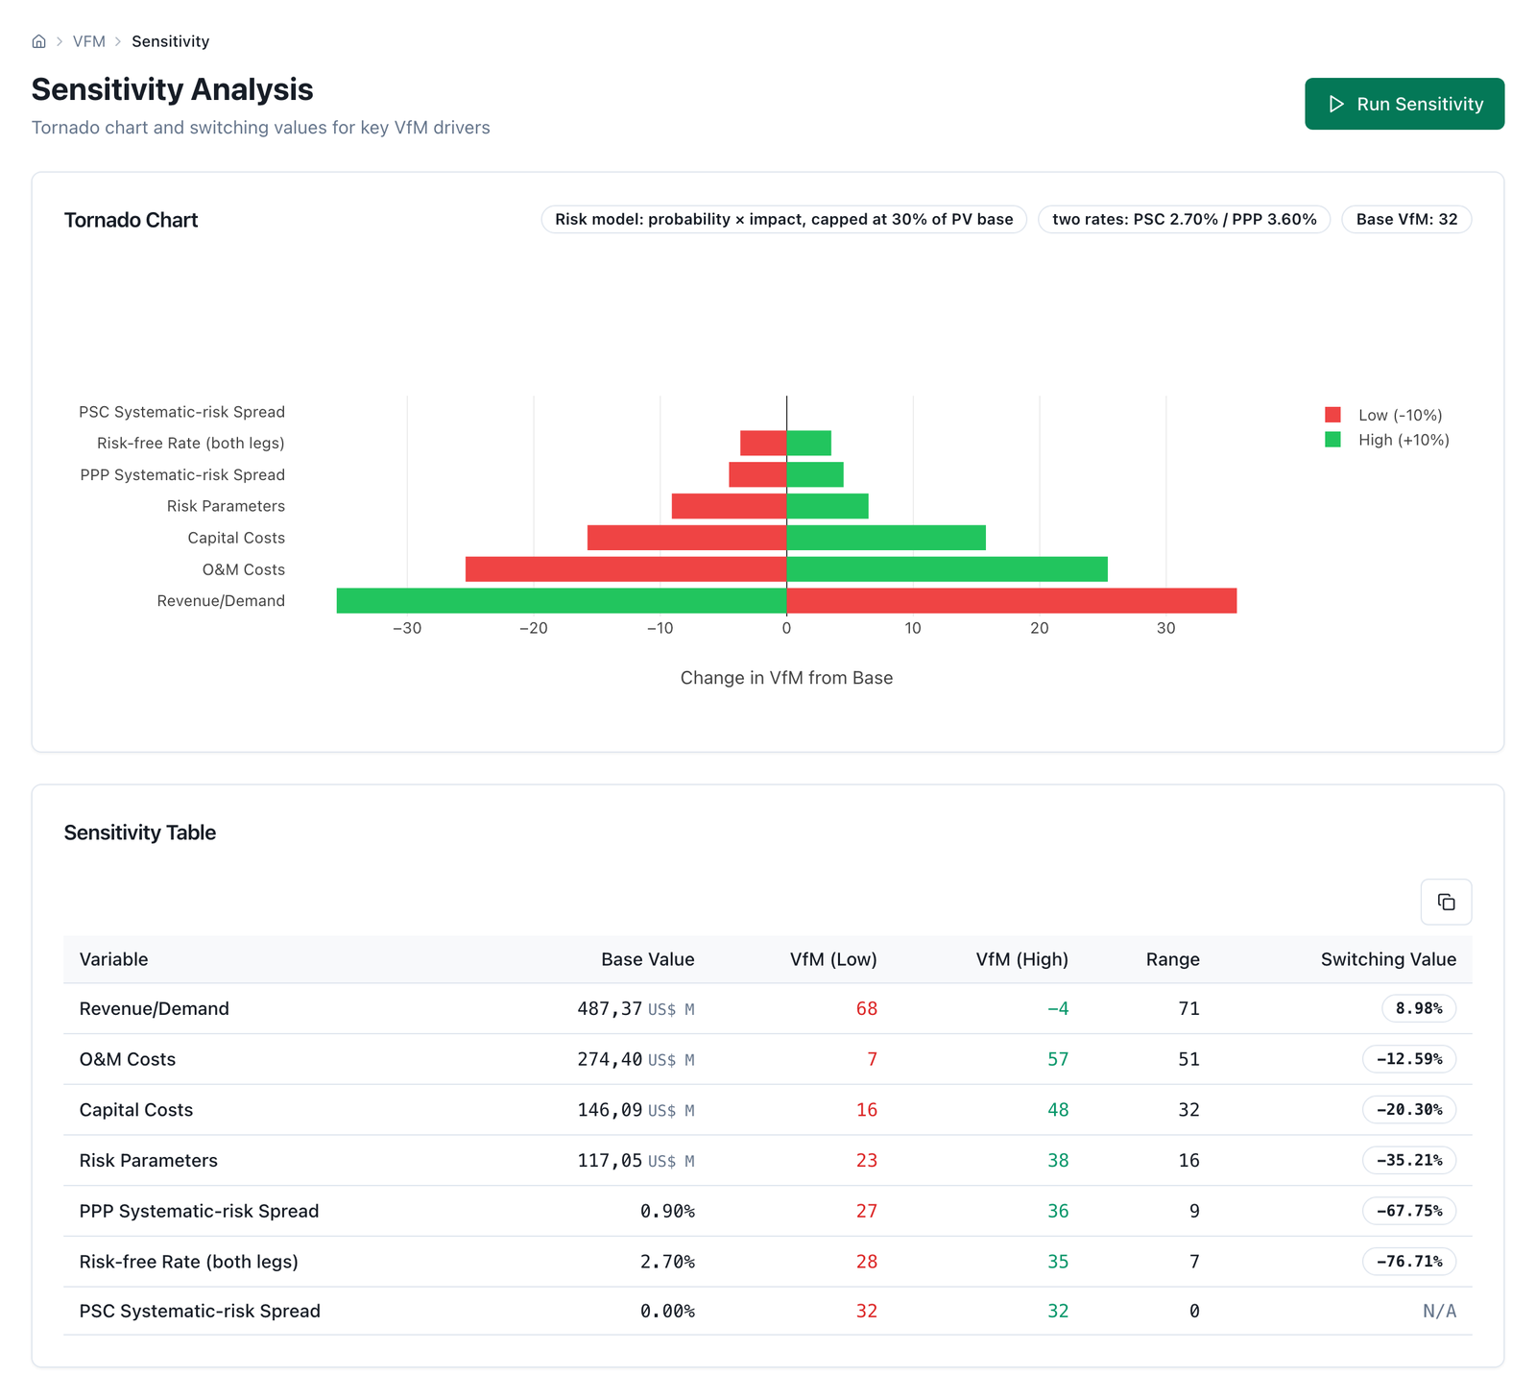Select the PSC Systematic-risk Spread chart axis label
The width and height of the screenshot is (1536, 1399).
tap(181, 412)
